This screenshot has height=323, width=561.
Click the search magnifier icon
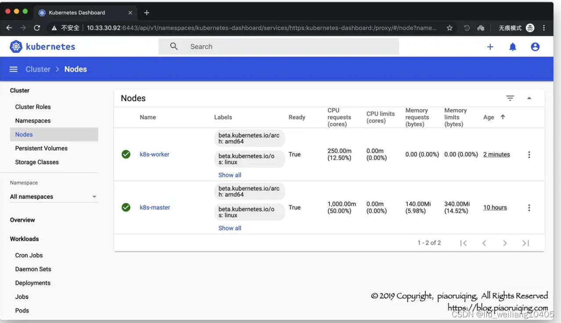point(174,46)
